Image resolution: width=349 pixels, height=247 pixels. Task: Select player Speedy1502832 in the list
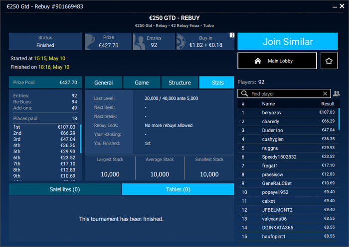[288, 157]
